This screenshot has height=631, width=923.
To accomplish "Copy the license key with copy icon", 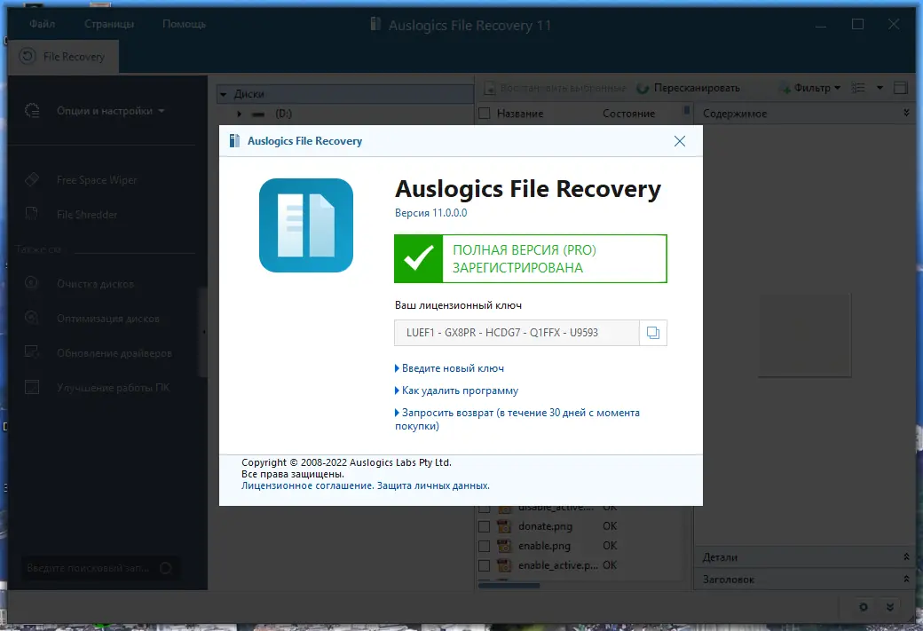I will 653,333.
